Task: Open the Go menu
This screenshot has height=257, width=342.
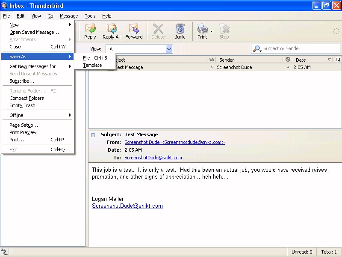Action: click(x=50, y=16)
